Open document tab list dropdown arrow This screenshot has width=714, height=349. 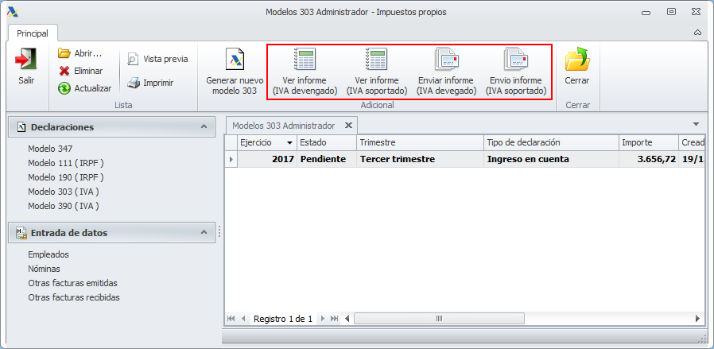[x=696, y=124]
